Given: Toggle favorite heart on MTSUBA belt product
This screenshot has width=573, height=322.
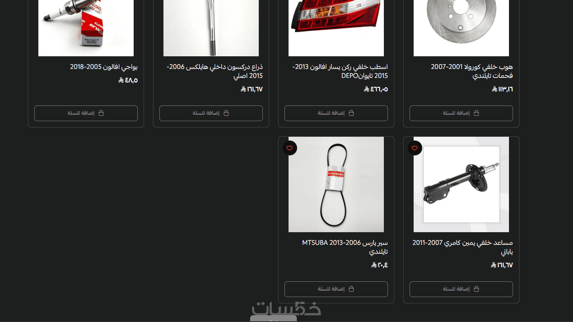Looking at the screenshot, I should [x=290, y=148].
